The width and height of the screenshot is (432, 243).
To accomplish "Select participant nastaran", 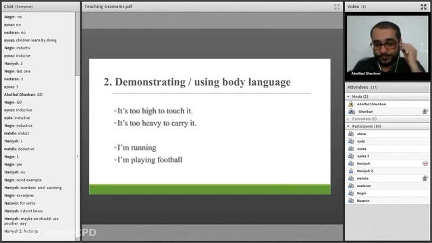I will [x=387, y=186].
